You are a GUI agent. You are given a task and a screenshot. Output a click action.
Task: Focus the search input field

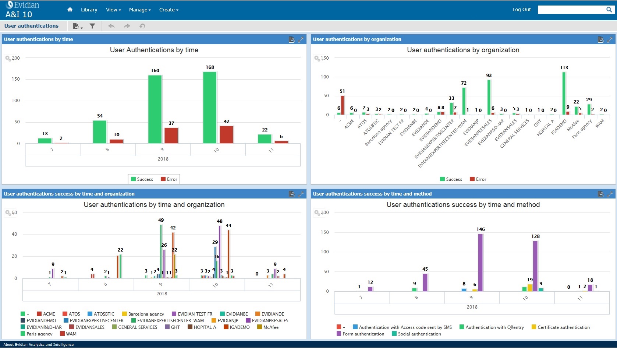[571, 10]
